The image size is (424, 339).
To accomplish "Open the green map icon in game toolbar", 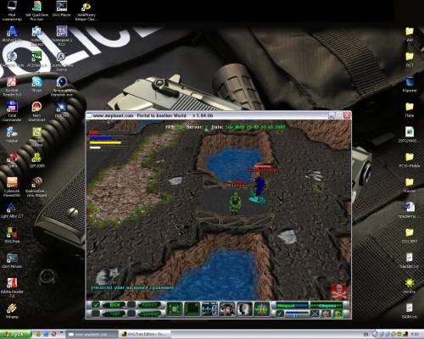I will (175, 308).
